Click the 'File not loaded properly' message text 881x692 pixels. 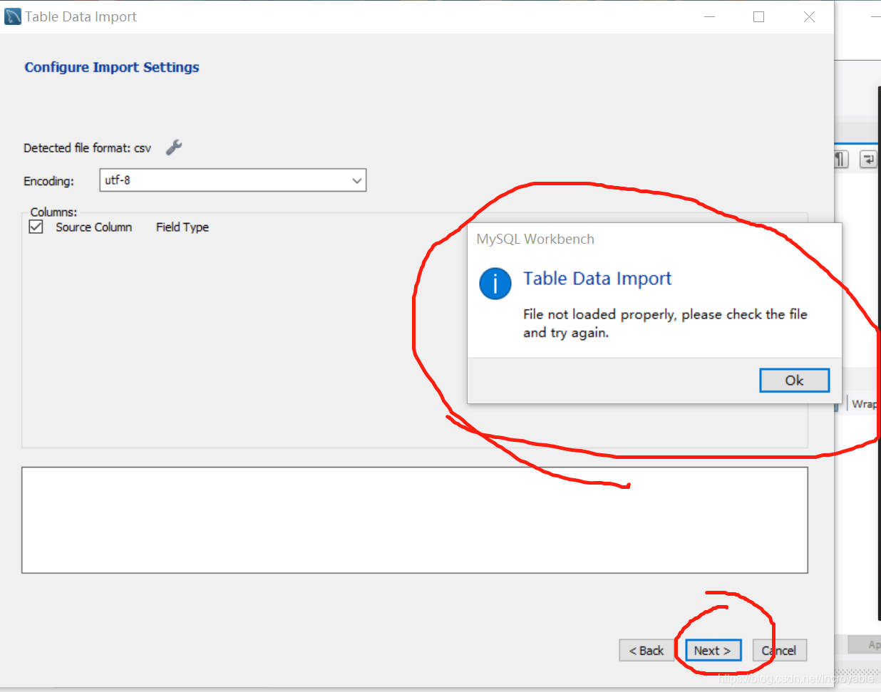click(x=665, y=324)
